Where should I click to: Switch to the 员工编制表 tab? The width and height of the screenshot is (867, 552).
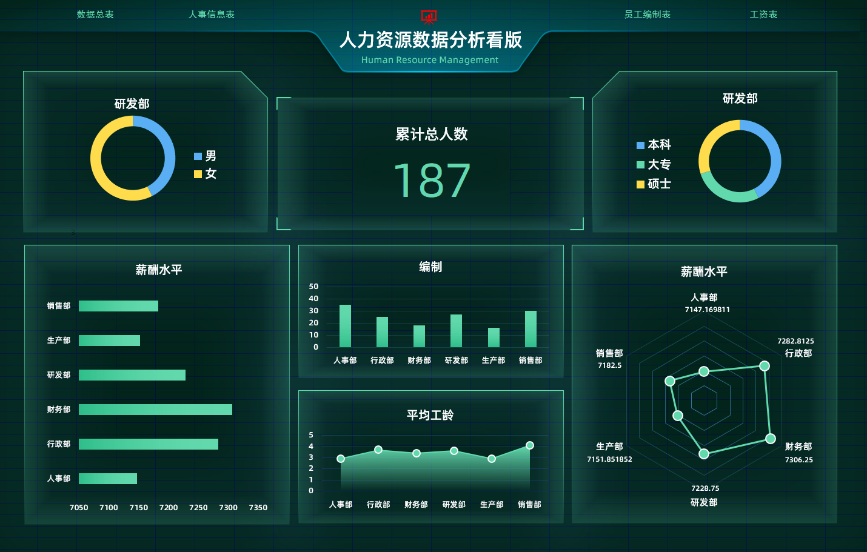pyautogui.click(x=648, y=14)
